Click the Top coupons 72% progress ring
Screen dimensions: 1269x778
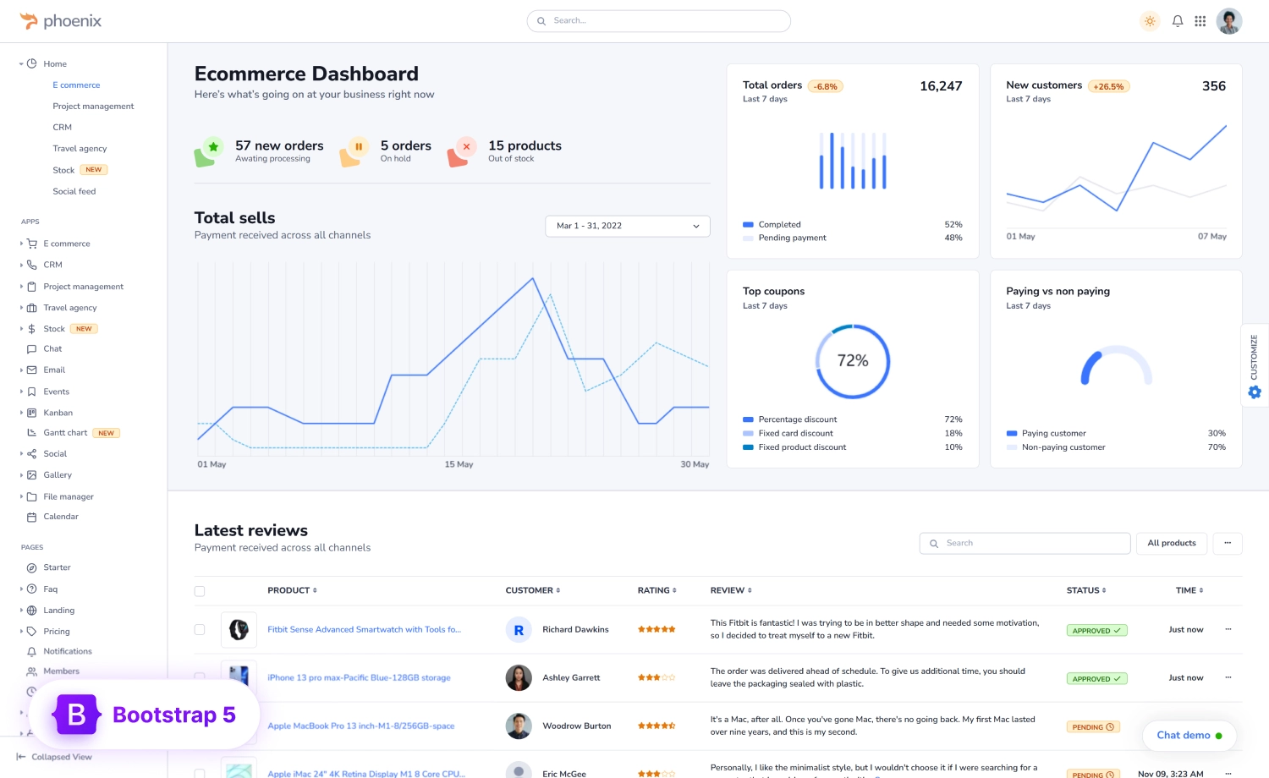coord(853,361)
